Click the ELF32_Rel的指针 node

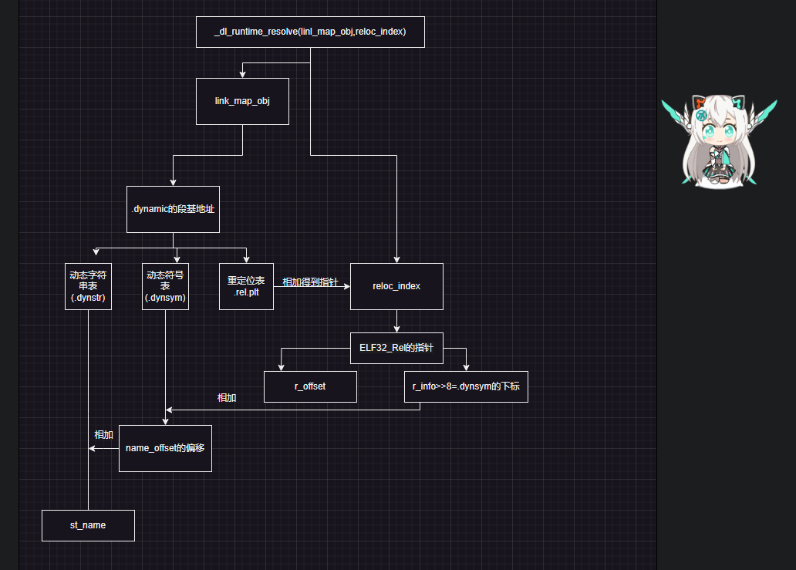point(396,348)
